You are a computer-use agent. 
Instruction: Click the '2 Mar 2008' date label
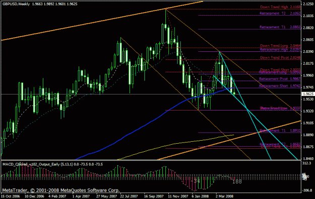(x=224, y=196)
